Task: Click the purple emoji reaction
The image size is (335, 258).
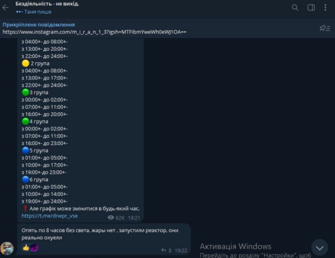Action: click(34, 247)
